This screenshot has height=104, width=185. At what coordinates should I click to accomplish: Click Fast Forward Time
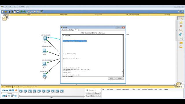32,87
